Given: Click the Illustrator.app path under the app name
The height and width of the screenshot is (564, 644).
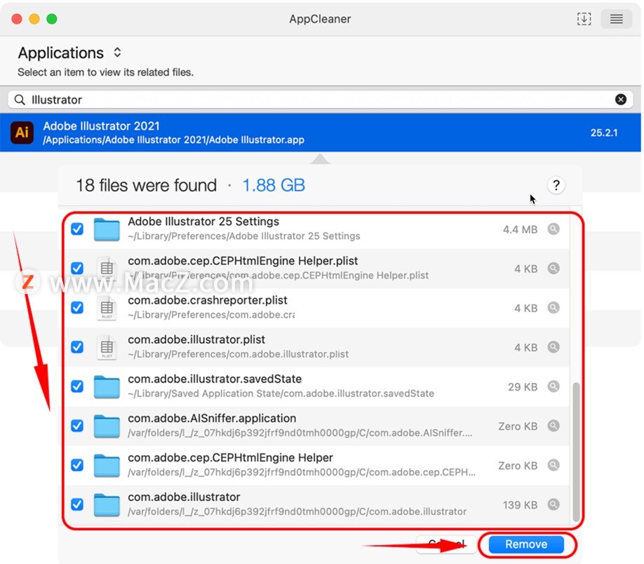Looking at the screenshot, I should (174, 140).
